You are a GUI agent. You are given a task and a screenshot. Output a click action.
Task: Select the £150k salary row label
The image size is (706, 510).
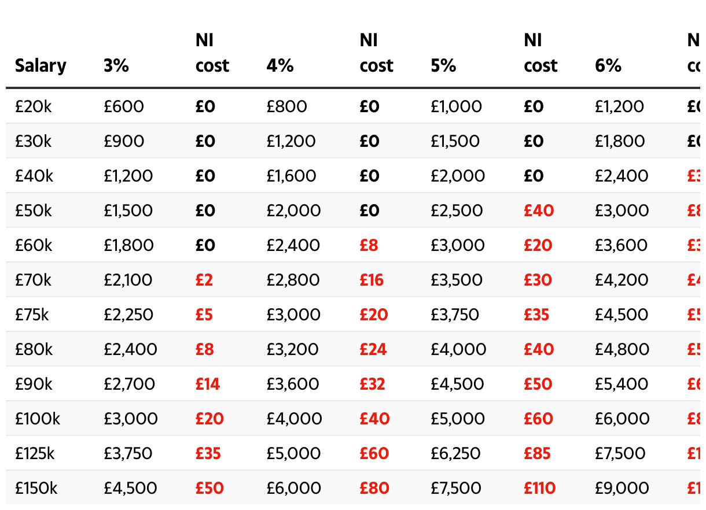coord(36,488)
